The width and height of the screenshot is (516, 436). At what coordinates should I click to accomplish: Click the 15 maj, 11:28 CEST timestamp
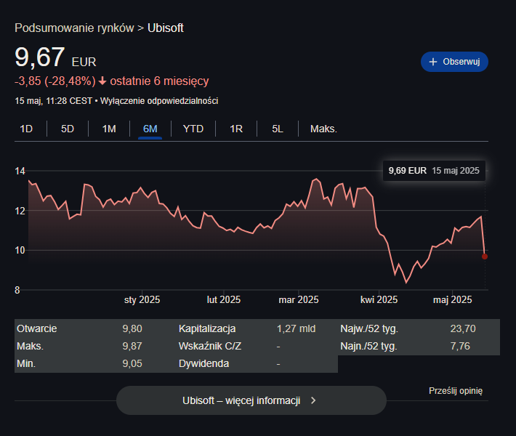click(53, 101)
